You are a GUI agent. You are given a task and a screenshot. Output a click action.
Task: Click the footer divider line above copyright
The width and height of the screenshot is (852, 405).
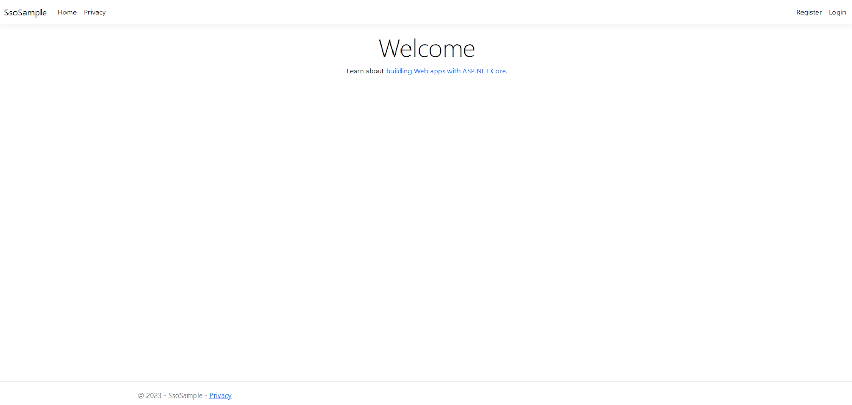click(426, 381)
